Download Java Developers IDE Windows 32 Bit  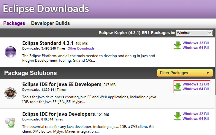196,114
